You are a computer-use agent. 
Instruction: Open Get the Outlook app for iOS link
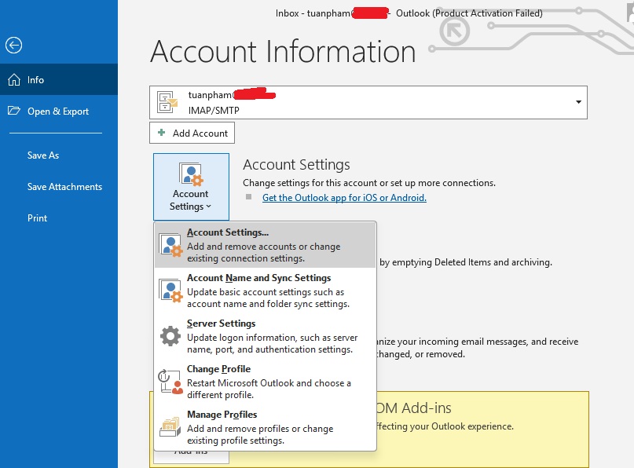(344, 198)
